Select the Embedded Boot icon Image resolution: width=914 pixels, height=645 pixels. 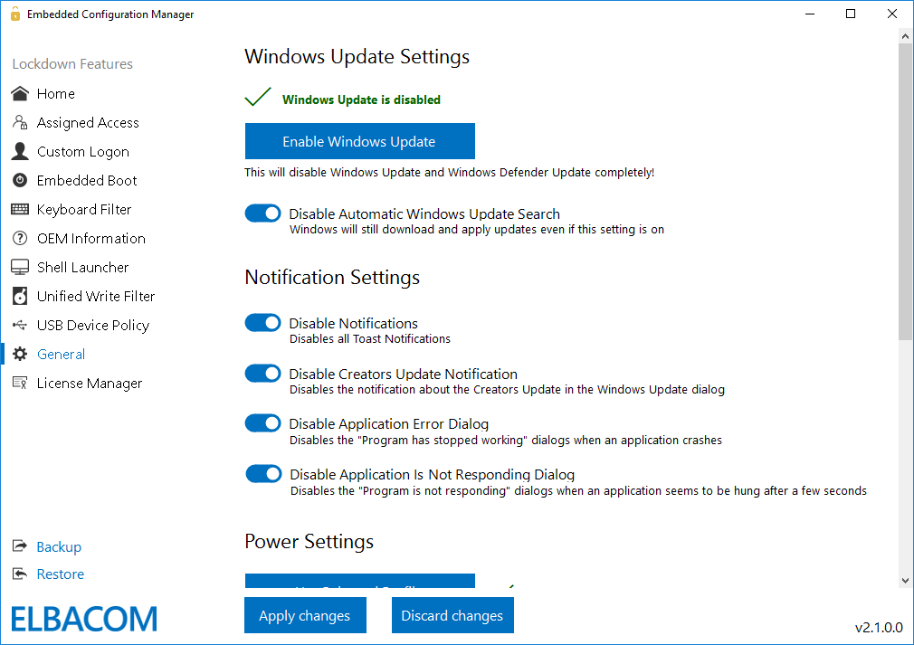click(x=19, y=180)
